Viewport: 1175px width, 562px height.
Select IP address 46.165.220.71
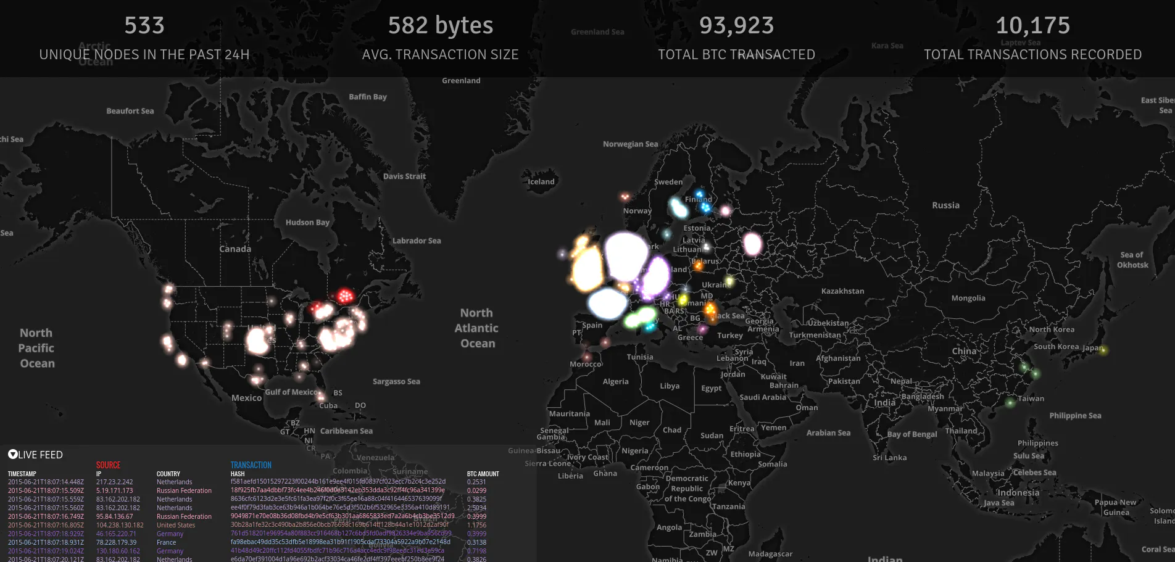[116, 534]
